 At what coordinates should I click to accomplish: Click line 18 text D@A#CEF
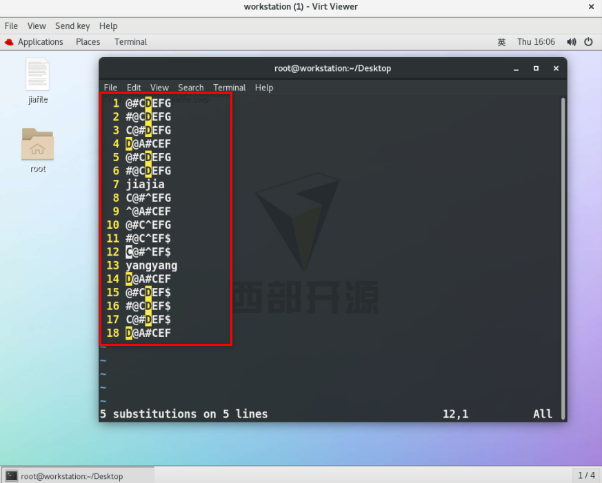148,333
